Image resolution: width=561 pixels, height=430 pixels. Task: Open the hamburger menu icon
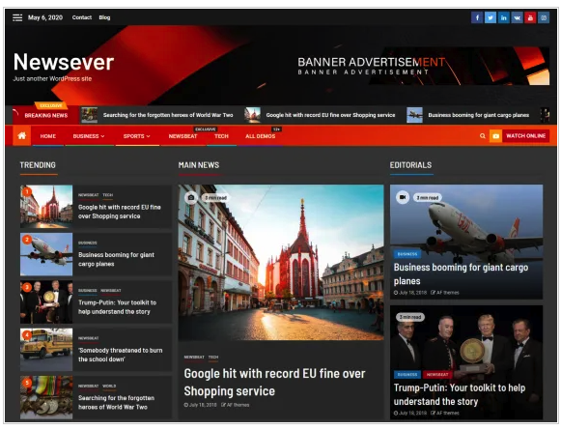pos(17,17)
